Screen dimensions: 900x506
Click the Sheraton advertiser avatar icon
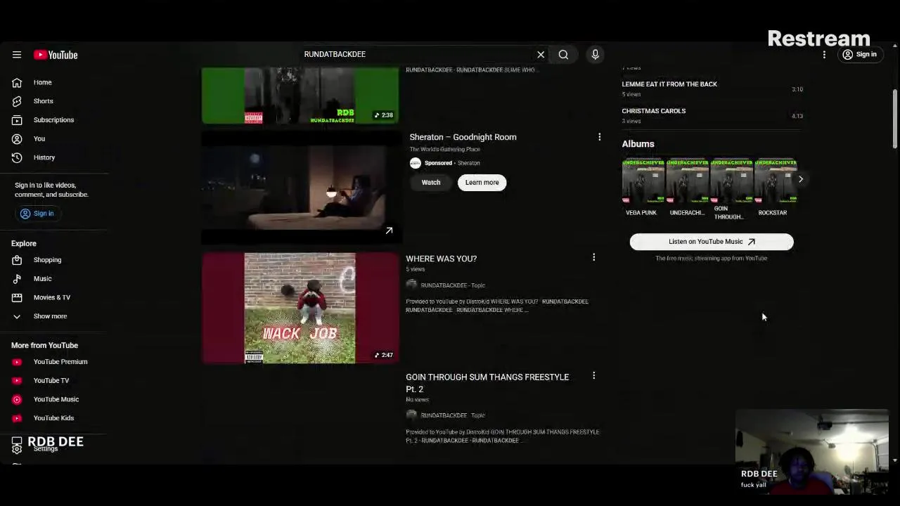[x=416, y=163]
